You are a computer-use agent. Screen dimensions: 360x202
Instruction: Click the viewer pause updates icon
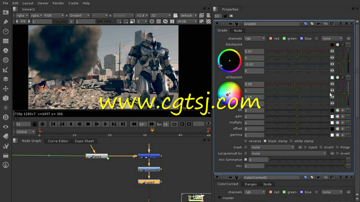(172, 22)
